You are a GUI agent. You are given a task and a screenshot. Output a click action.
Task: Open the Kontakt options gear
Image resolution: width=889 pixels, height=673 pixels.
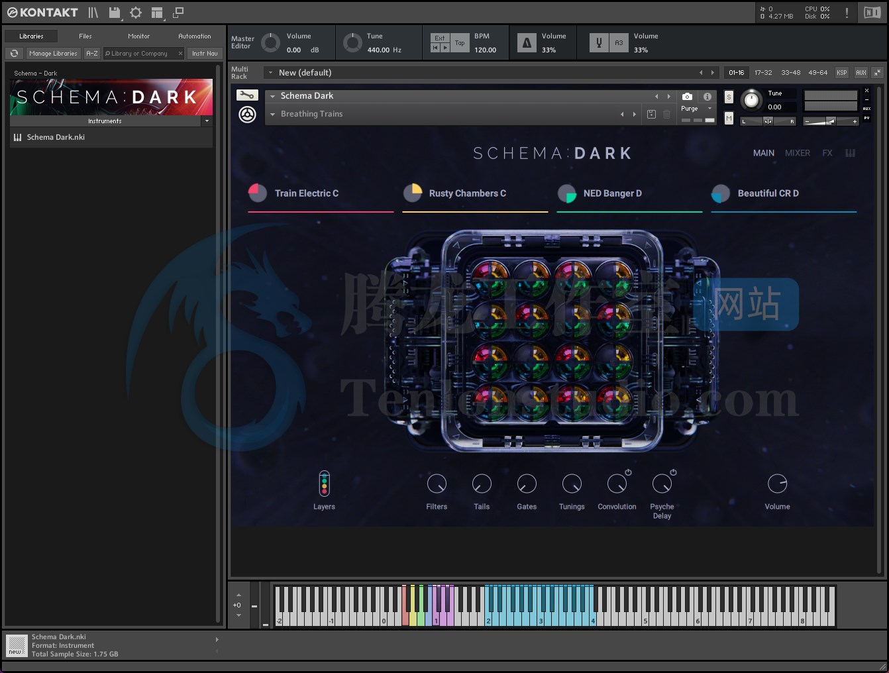click(x=136, y=13)
